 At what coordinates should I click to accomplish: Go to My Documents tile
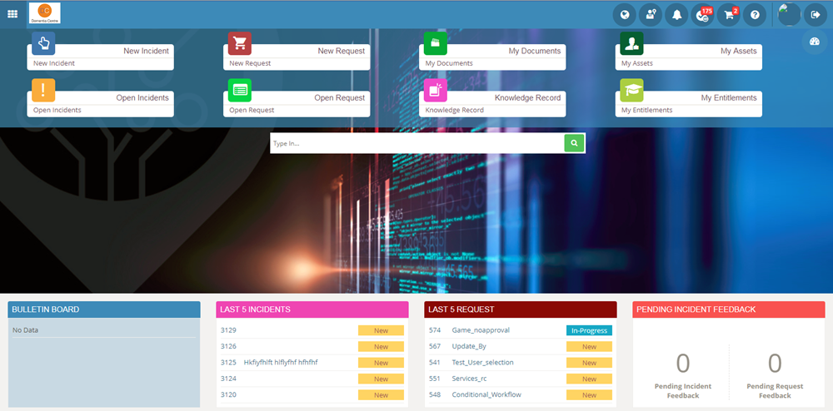click(493, 55)
